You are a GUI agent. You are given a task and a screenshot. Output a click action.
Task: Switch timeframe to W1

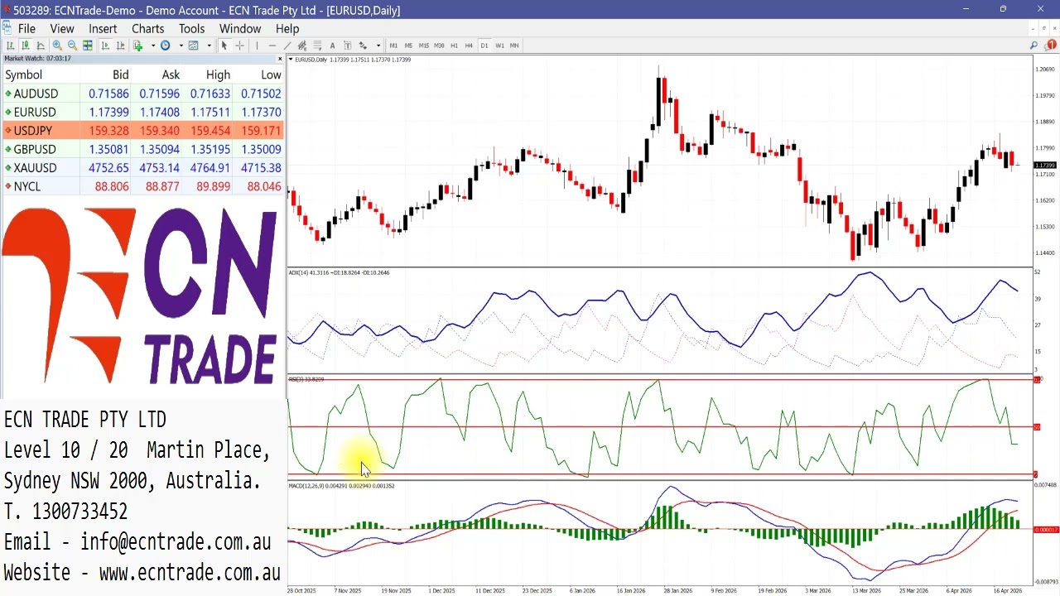(499, 46)
